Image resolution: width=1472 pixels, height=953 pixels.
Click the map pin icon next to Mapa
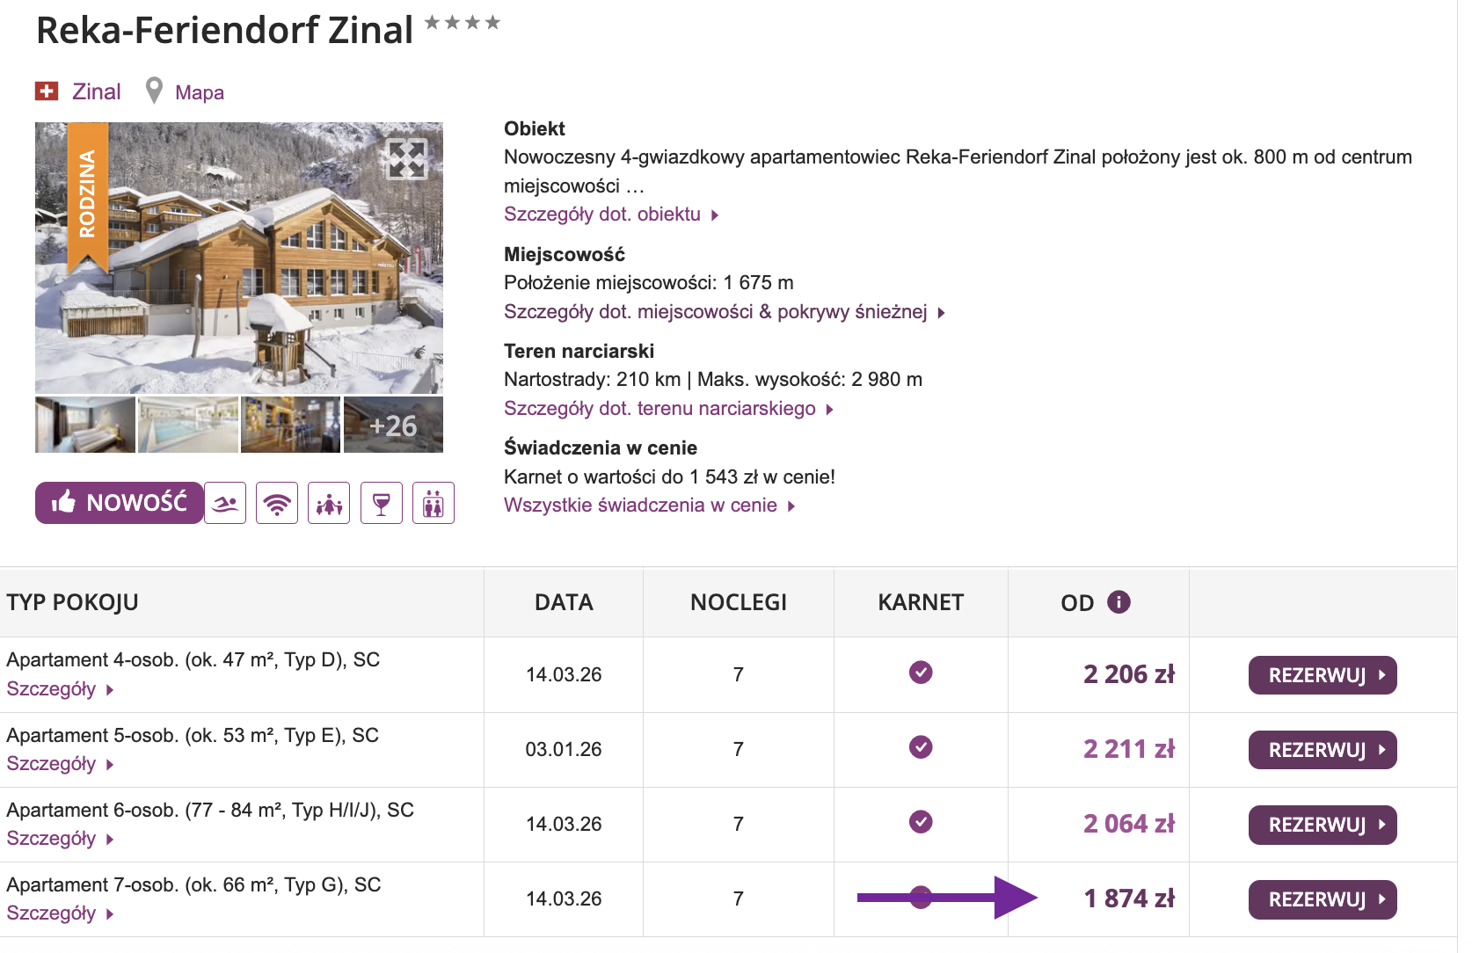point(155,90)
